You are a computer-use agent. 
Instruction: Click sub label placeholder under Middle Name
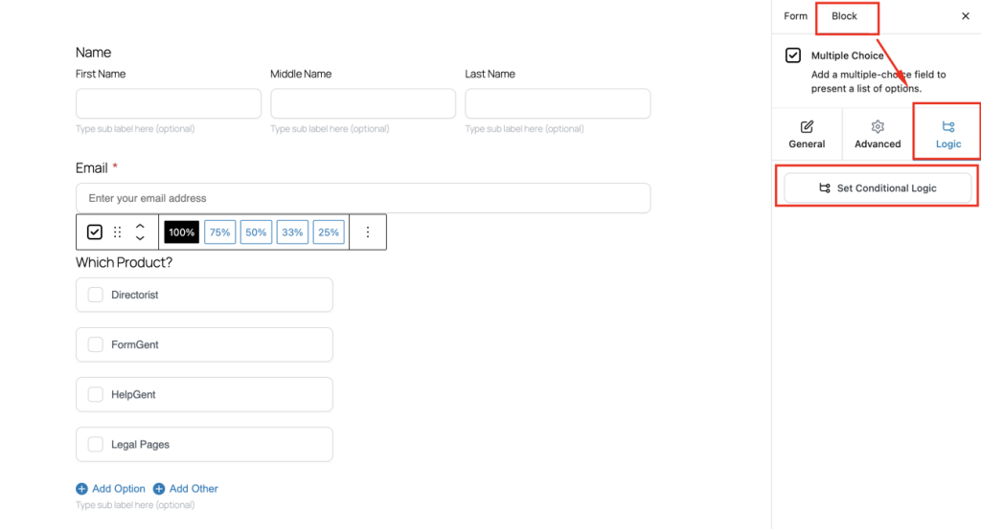pyautogui.click(x=330, y=128)
